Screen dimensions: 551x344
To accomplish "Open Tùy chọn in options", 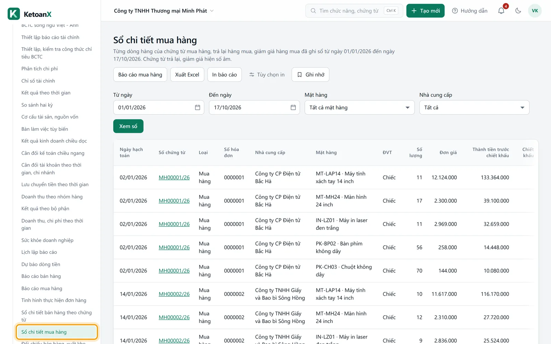I will click(267, 75).
